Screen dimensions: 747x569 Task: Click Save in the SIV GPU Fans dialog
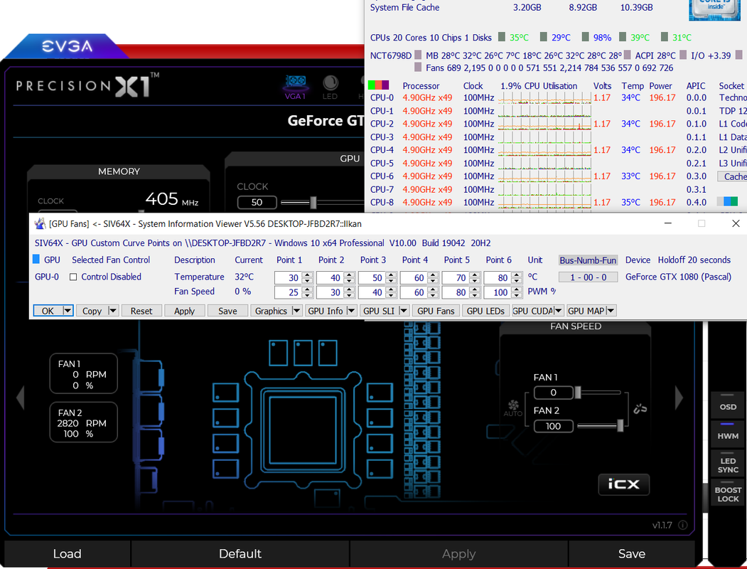click(x=227, y=311)
